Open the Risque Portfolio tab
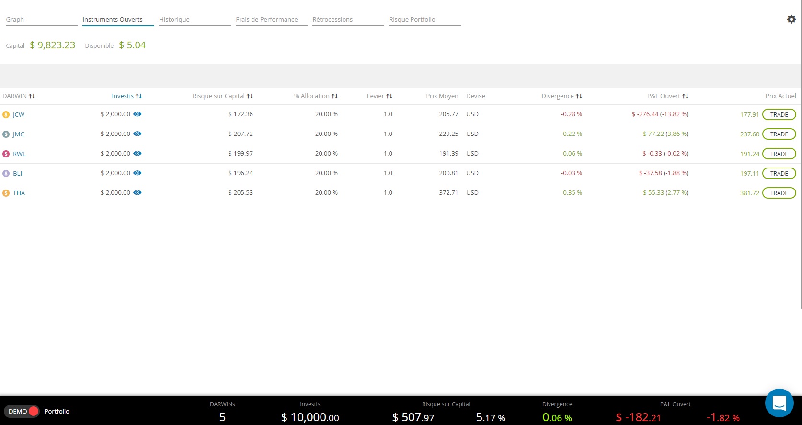Viewport: 802px width, 425px height. click(x=412, y=20)
